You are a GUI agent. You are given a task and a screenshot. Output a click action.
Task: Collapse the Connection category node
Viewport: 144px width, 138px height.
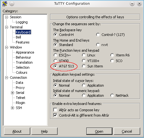coord(7,78)
